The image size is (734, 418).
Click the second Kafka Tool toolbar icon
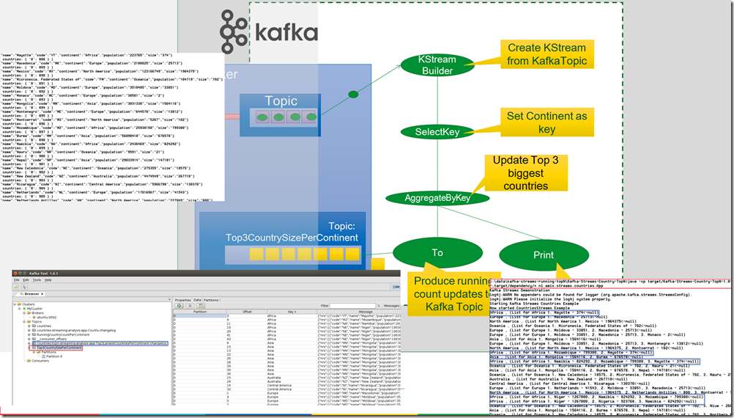[23, 287]
